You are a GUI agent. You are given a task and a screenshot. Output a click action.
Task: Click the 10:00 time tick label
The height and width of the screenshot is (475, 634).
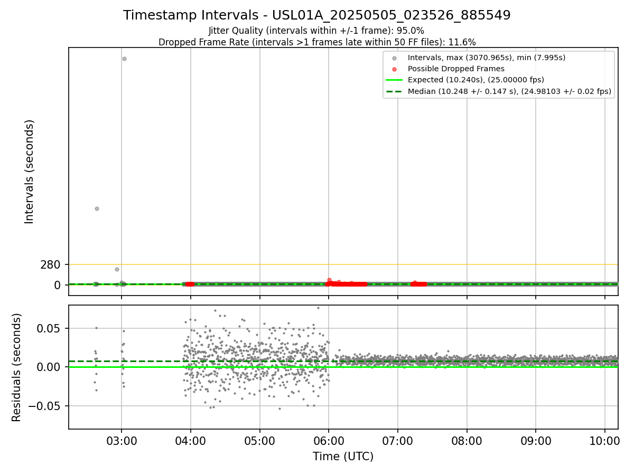605,440
